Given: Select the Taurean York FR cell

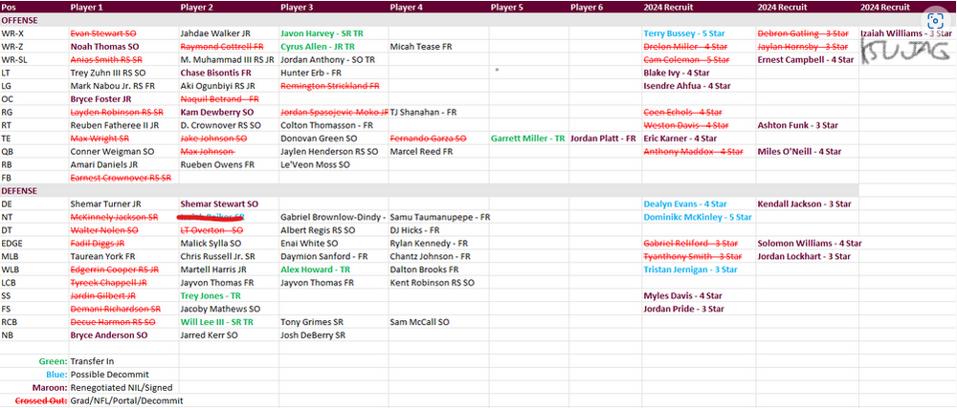Looking at the screenshot, I should (x=102, y=257).
